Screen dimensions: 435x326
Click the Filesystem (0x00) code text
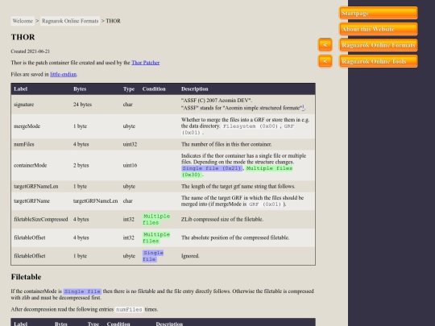251,126
